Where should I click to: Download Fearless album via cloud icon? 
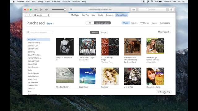[117, 70]
